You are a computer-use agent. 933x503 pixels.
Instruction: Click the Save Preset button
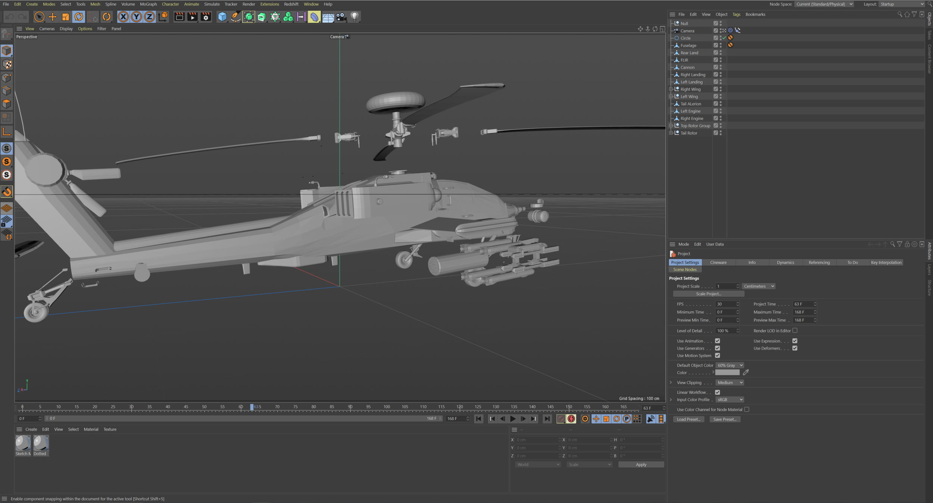click(724, 419)
